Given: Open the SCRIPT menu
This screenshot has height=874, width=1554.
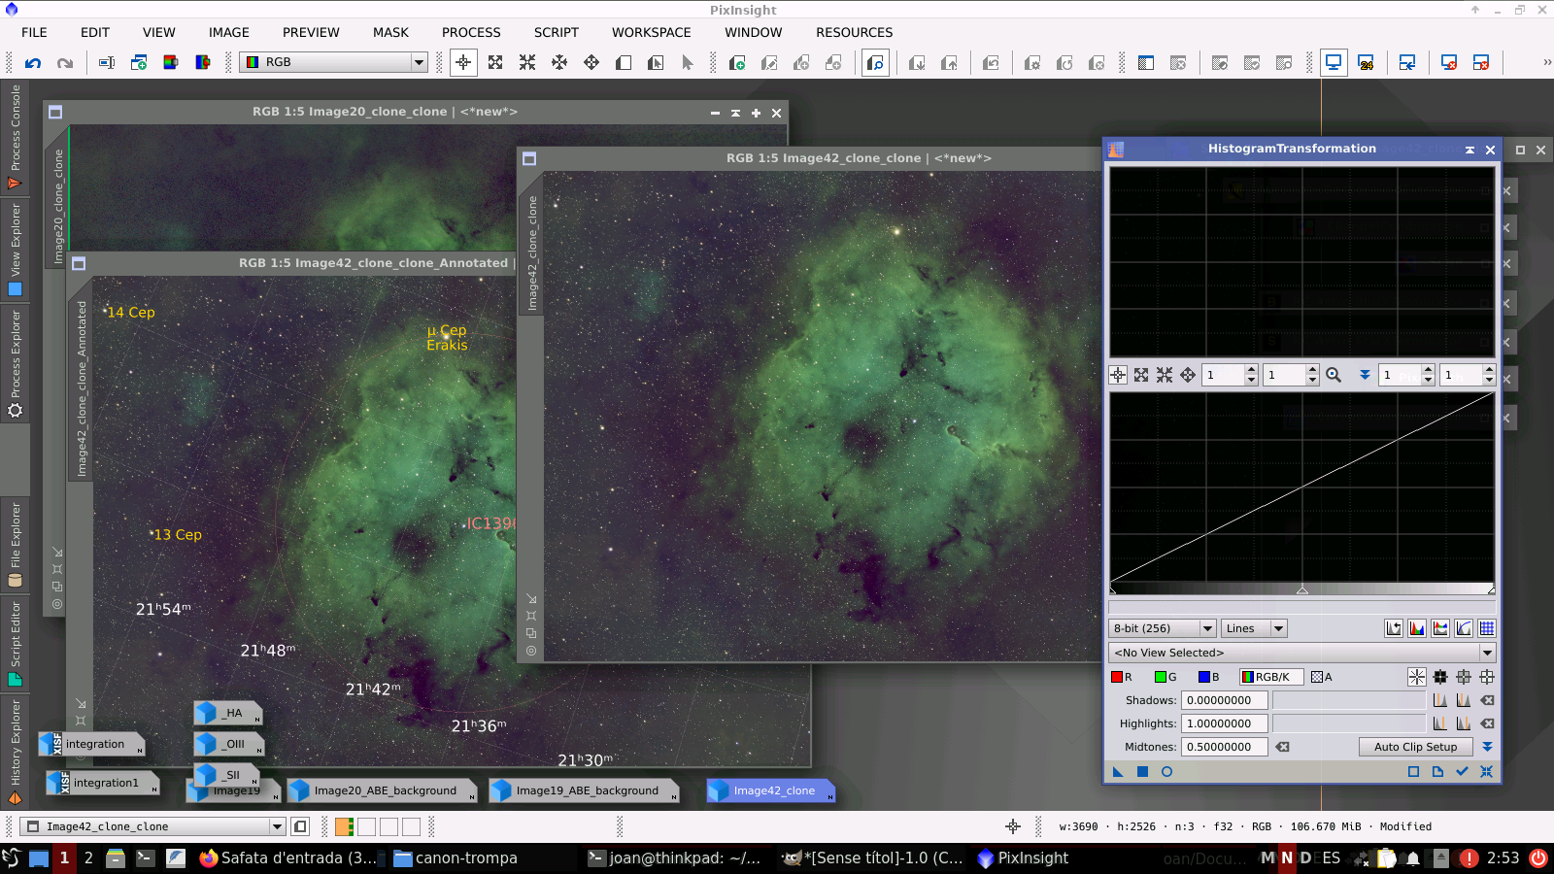Looking at the screenshot, I should [x=556, y=32].
